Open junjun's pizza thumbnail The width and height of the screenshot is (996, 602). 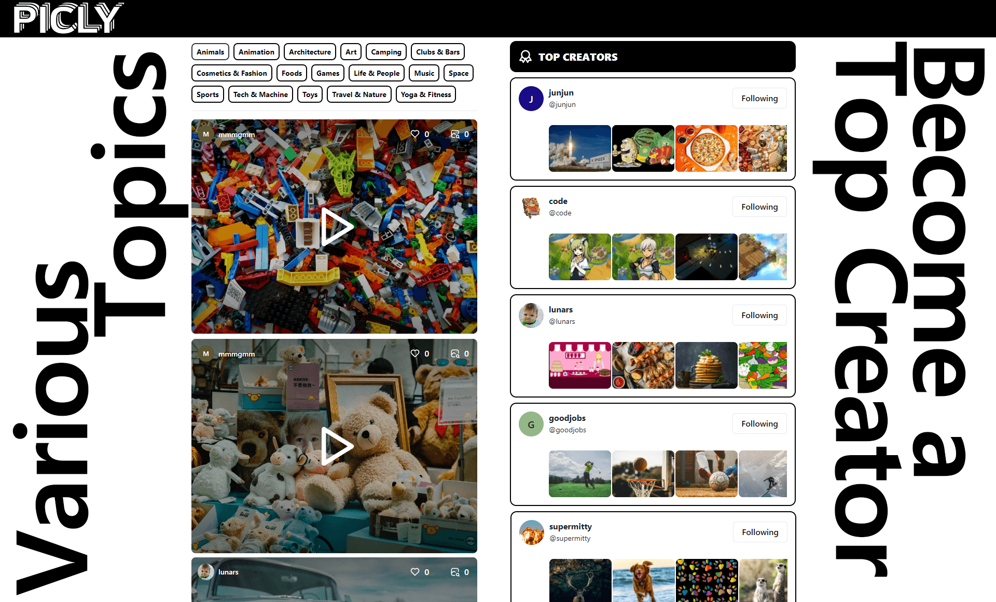point(706,148)
